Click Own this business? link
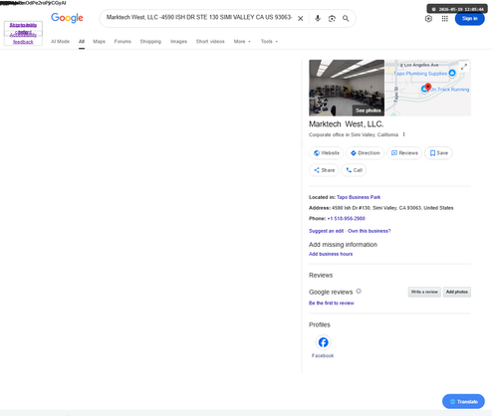Image resolution: width=498 pixels, height=416 pixels. click(370, 231)
